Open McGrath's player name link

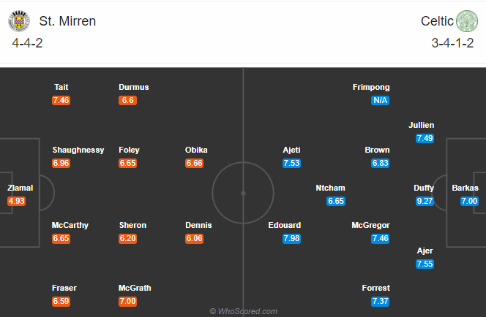tap(135, 289)
